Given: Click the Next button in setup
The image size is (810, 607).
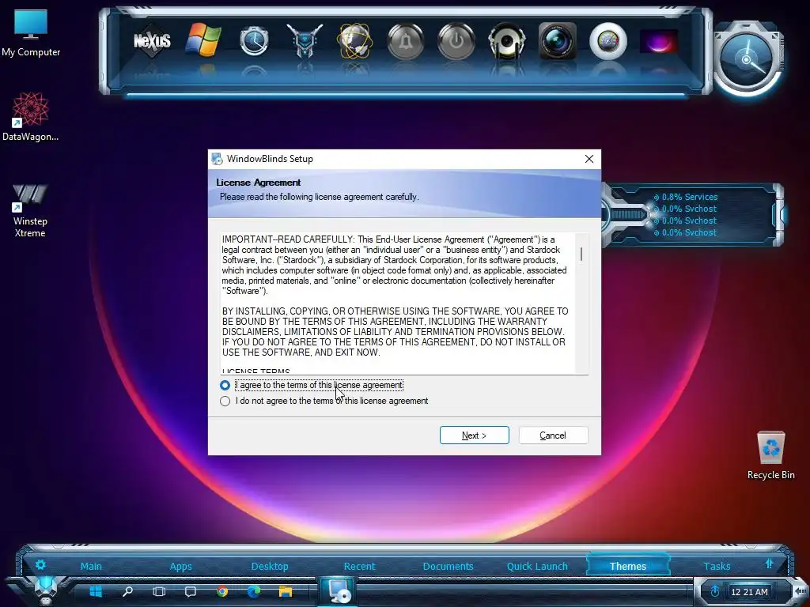Looking at the screenshot, I should pyautogui.click(x=475, y=435).
